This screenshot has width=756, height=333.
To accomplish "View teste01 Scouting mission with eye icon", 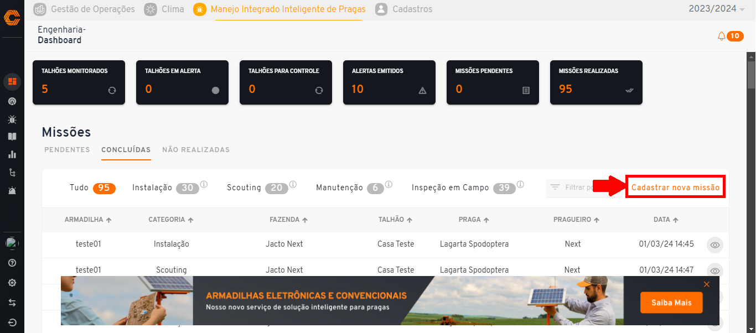I will click(715, 270).
